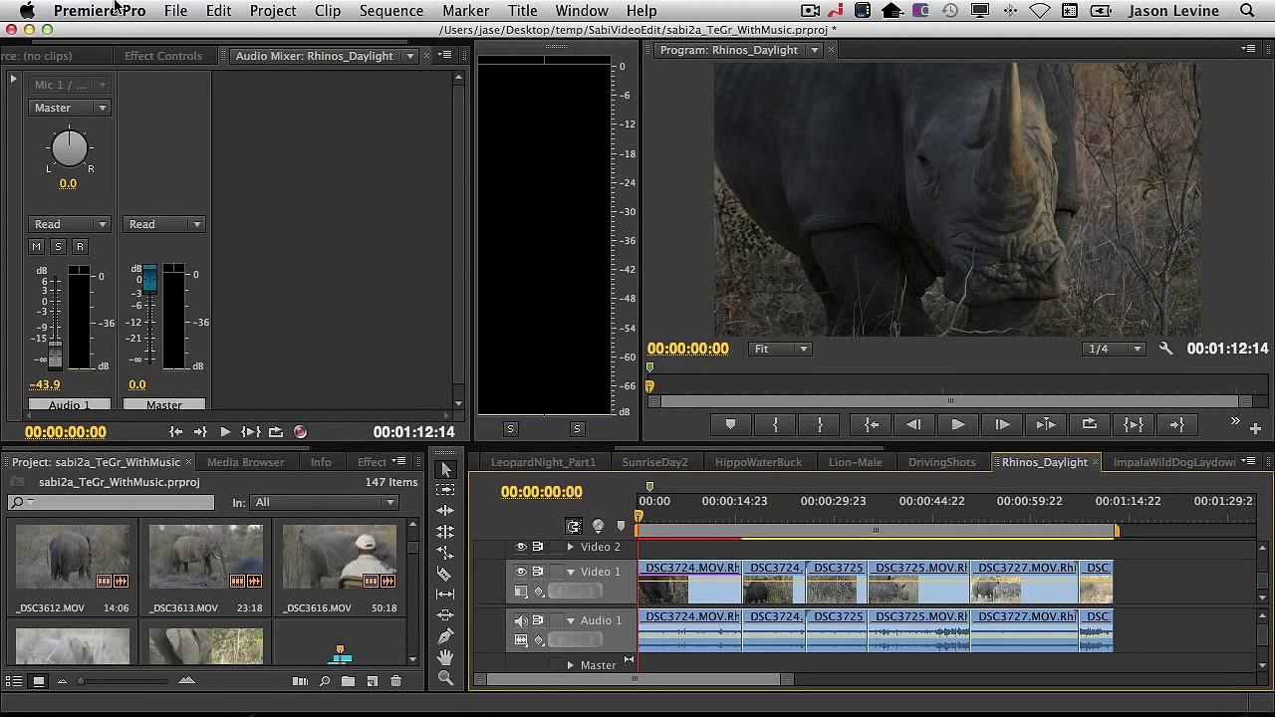Image resolution: width=1275 pixels, height=717 pixels.
Task: Open the Marker menu
Action: pyautogui.click(x=465, y=11)
